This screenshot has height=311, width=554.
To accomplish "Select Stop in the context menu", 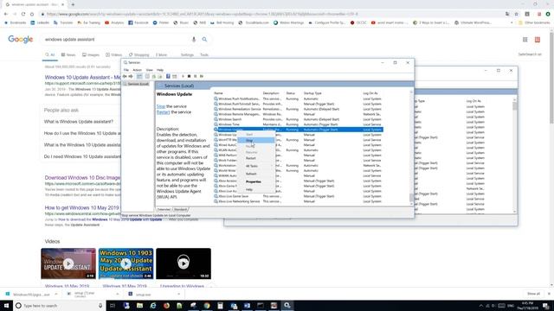I will (256, 140).
